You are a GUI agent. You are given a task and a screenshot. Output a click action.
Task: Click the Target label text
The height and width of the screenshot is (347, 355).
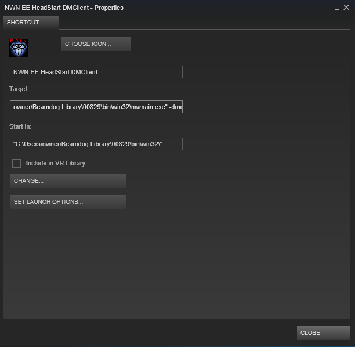[x=19, y=89]
